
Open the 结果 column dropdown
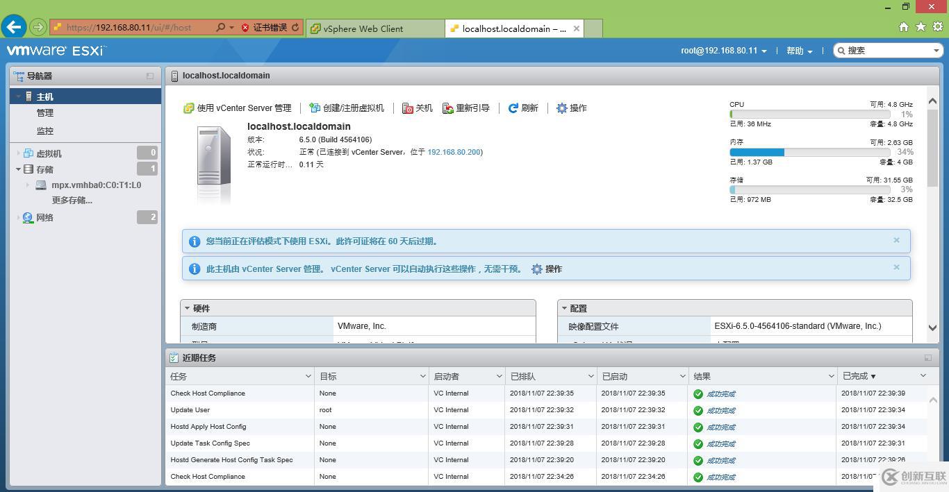[x=832, y=375]
